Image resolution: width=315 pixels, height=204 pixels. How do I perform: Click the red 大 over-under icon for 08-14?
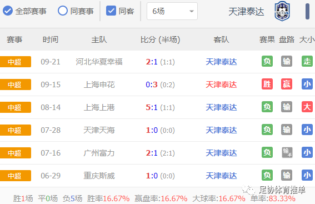click(307, 107)
